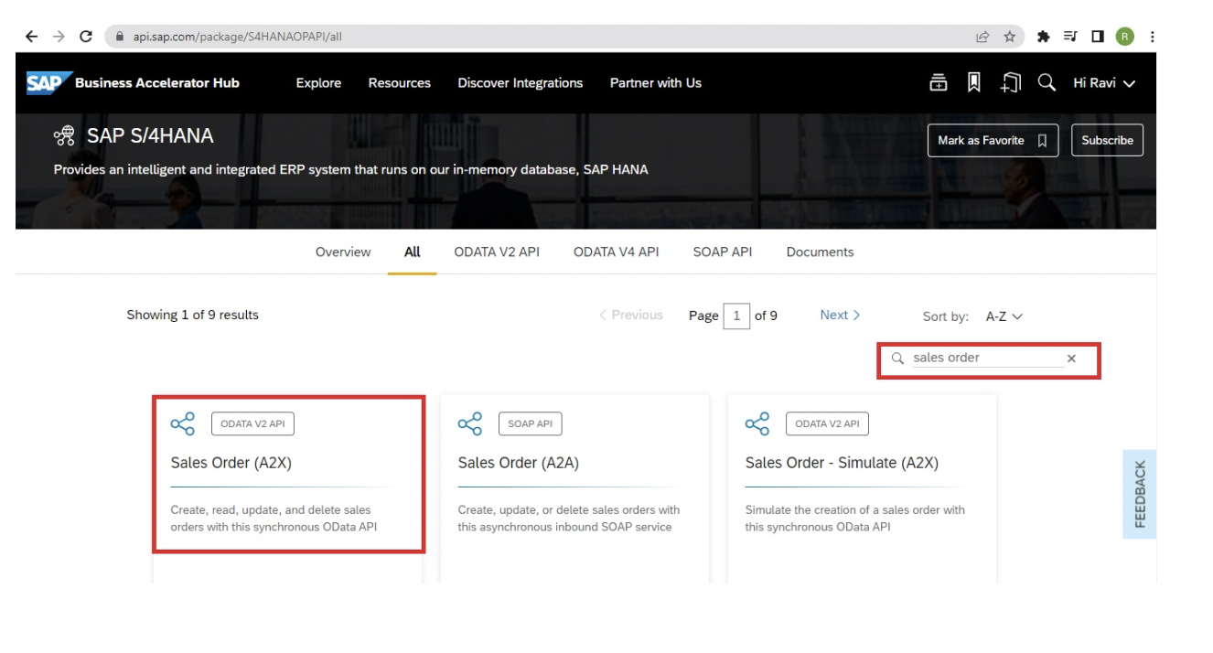Screen dimensions: 1213x653
Task: Toggle the browser side panel icon
Action: (x=1097, y=37)
